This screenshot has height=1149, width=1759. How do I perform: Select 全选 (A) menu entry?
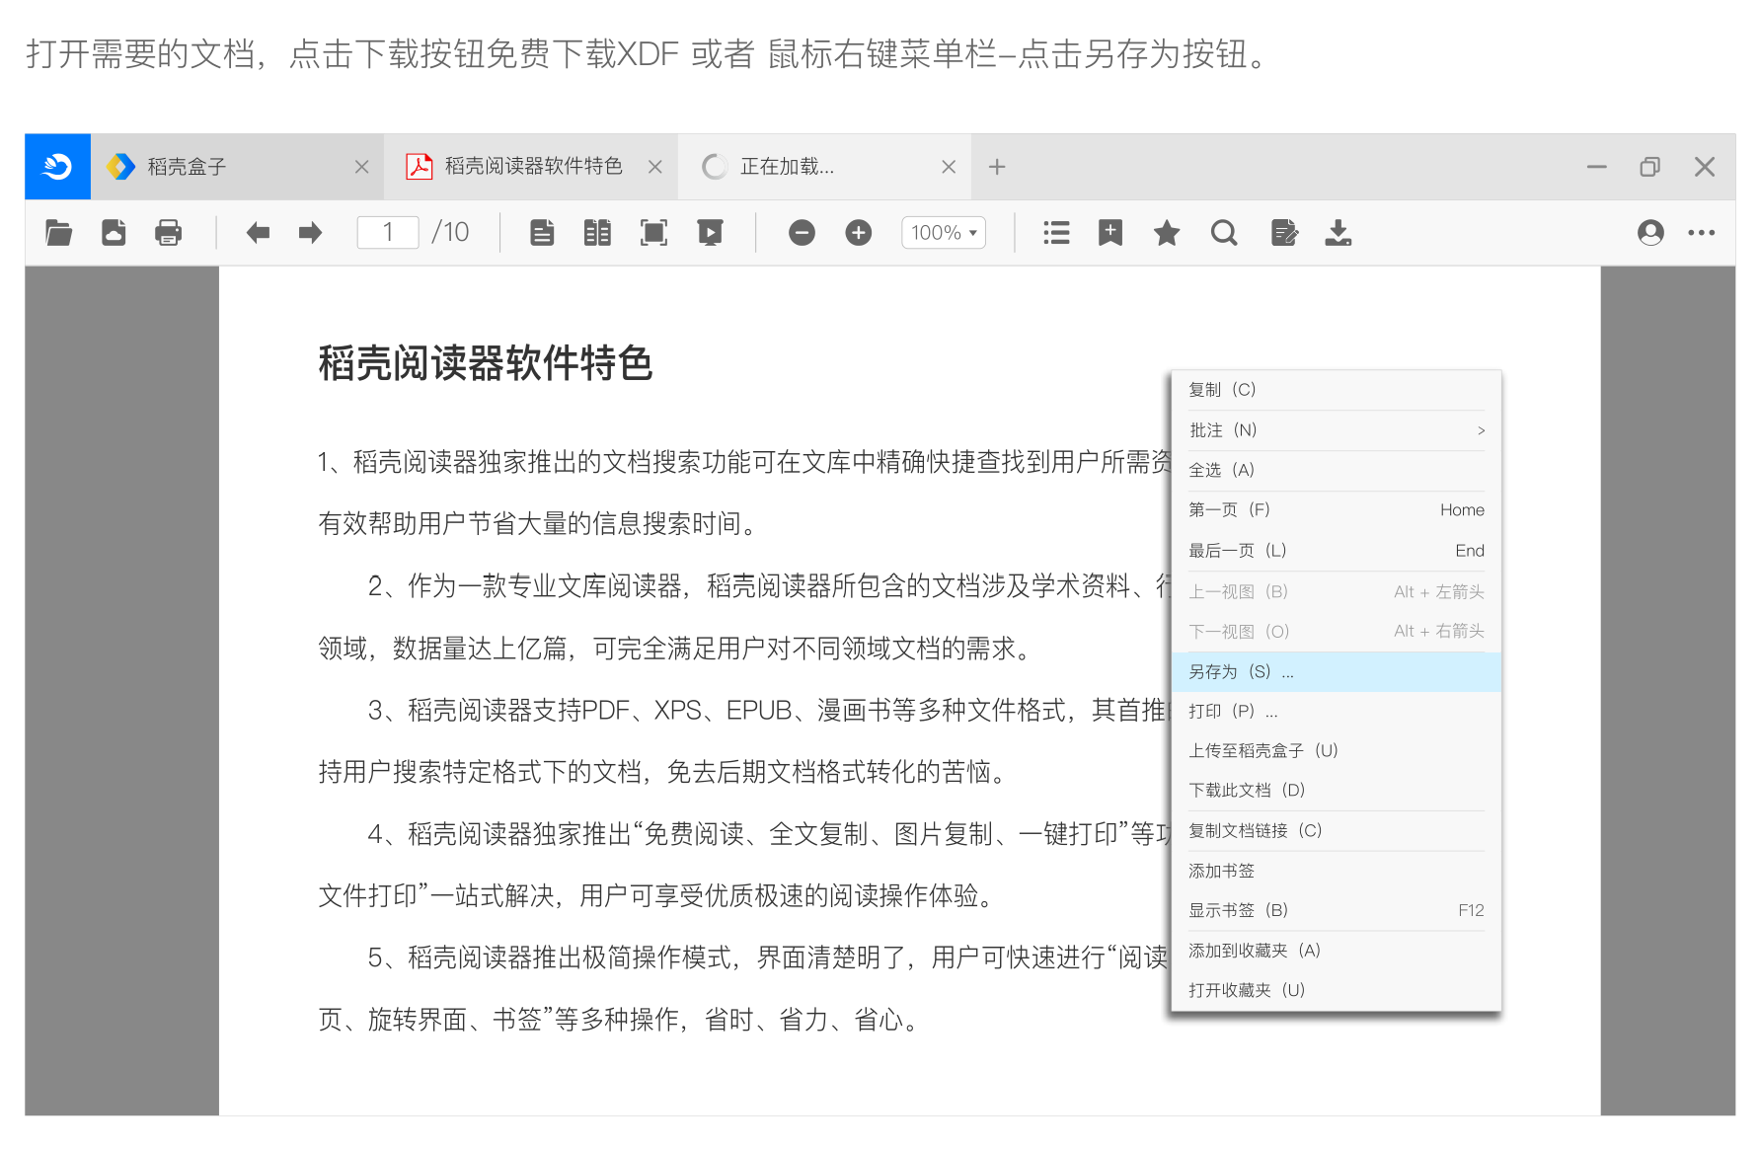[1337, 471]
